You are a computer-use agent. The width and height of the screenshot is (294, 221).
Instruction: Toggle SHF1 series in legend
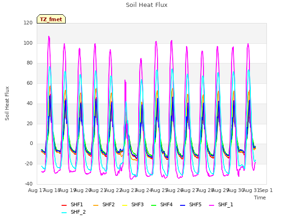pyautogui.click(x=72, y=204)
